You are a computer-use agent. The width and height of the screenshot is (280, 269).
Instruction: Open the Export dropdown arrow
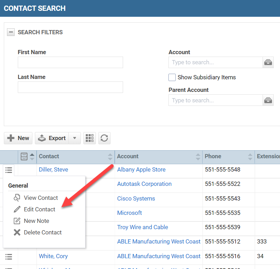[75, 138]
